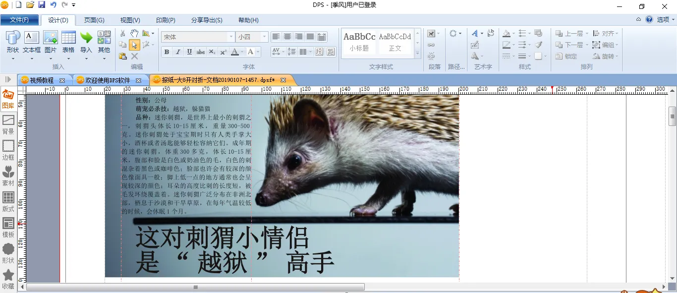The image size is (677, 293).
Task: Open the 页面(G) ribbon tab
Action: tap(94, 20)
